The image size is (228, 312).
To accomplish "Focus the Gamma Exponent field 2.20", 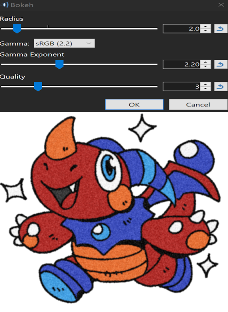I will coord(182,64).
